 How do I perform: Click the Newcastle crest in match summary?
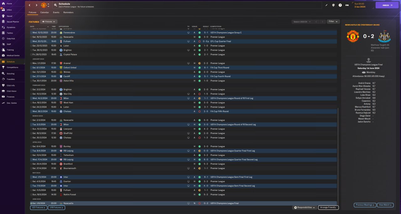coord(384,36)
